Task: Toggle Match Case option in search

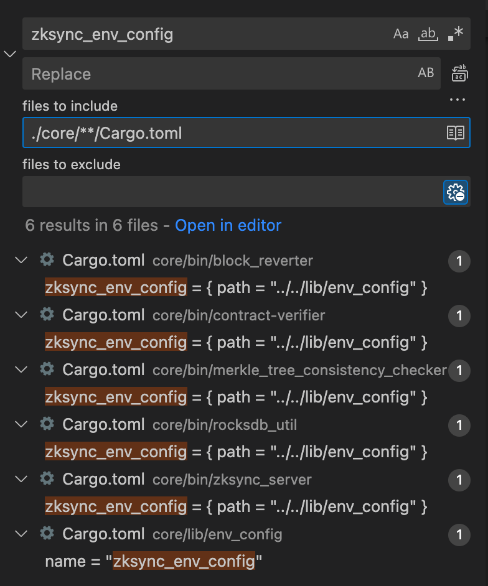Action: 401,34
